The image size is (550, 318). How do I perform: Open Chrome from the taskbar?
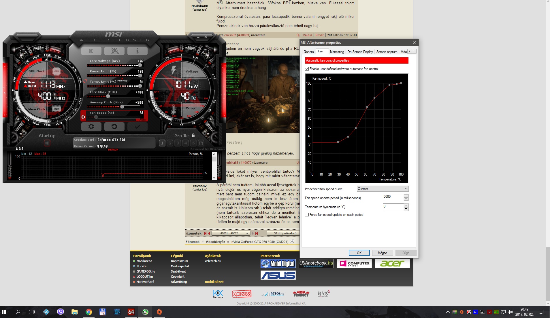(x=89, y=312)
